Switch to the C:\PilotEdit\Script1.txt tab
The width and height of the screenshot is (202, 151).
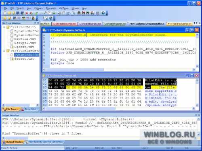(x=90, y=24)
